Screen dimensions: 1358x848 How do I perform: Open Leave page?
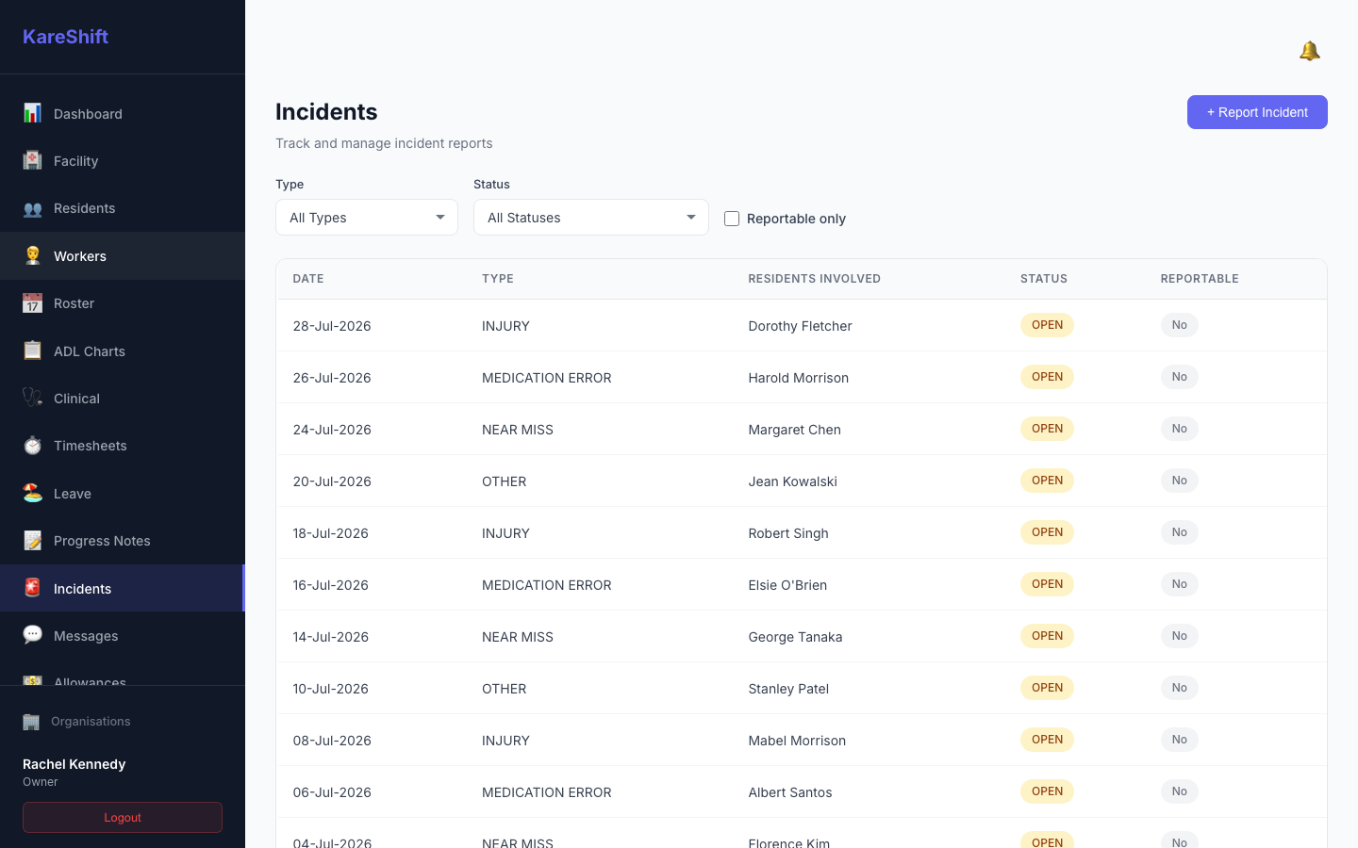point(123,493)
